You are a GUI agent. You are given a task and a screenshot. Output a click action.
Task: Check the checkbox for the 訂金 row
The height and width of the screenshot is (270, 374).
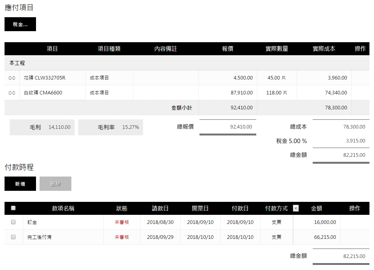[x=13, y=222]
